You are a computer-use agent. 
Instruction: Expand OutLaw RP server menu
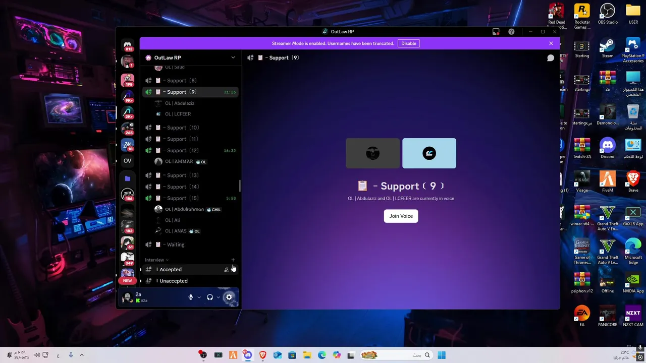[x=233, y=57]
